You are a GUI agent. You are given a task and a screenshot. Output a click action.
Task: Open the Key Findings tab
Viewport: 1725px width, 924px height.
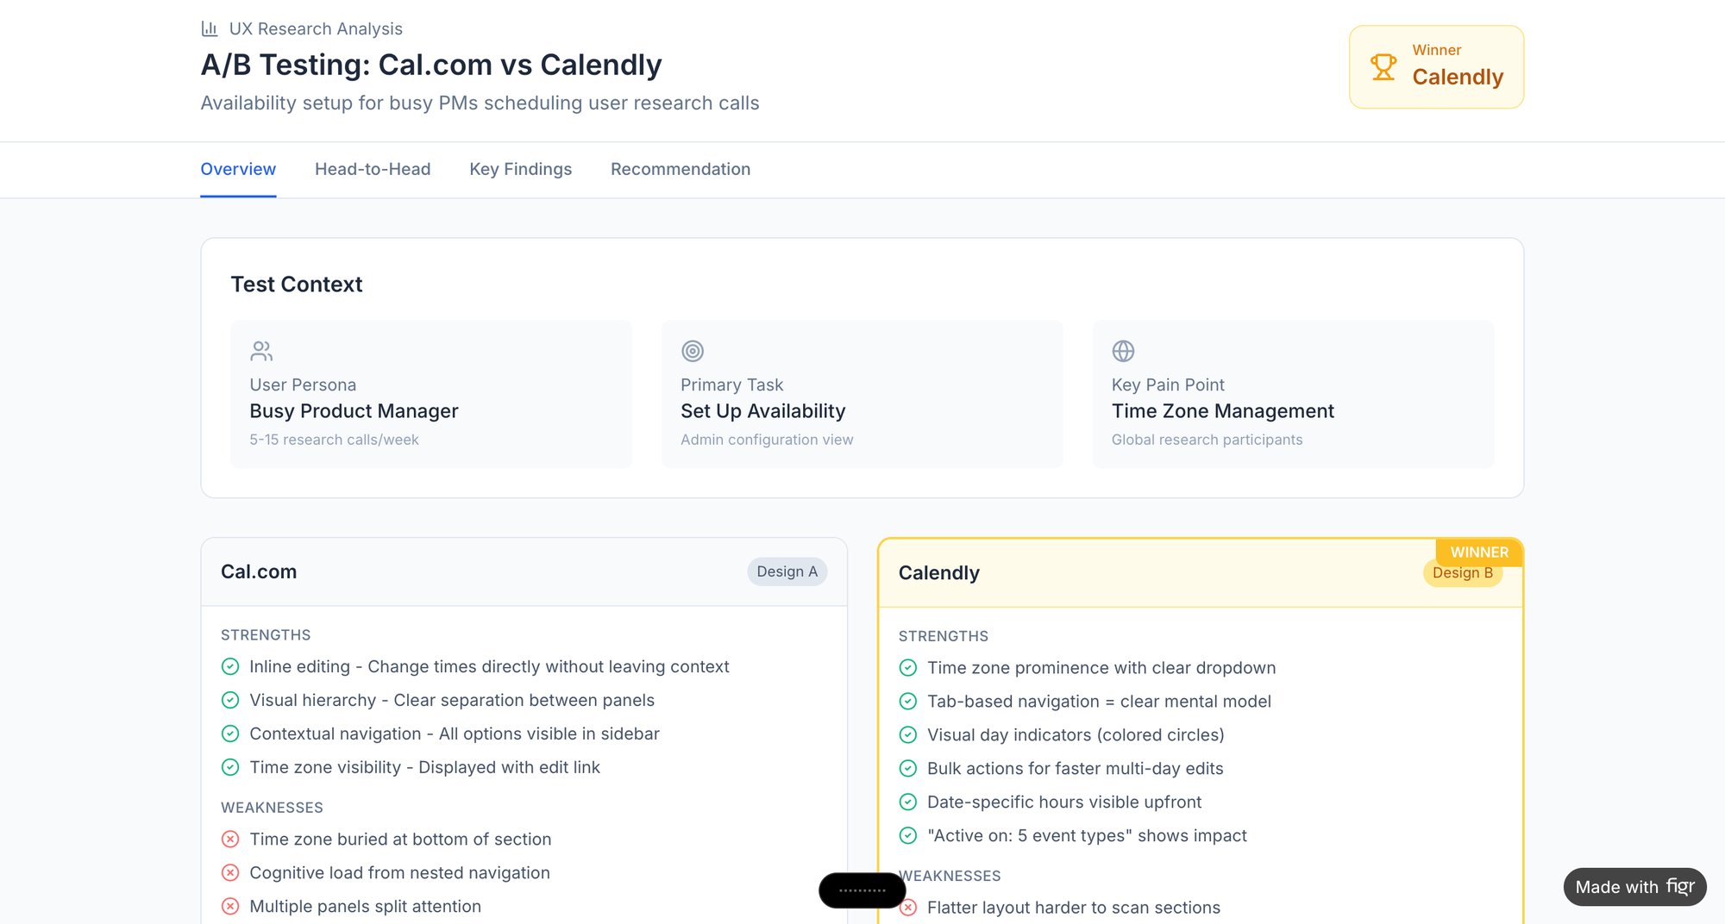[520, 169]
